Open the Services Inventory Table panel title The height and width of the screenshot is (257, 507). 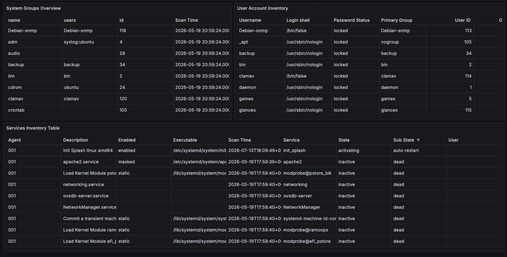[x=33, y=128]
